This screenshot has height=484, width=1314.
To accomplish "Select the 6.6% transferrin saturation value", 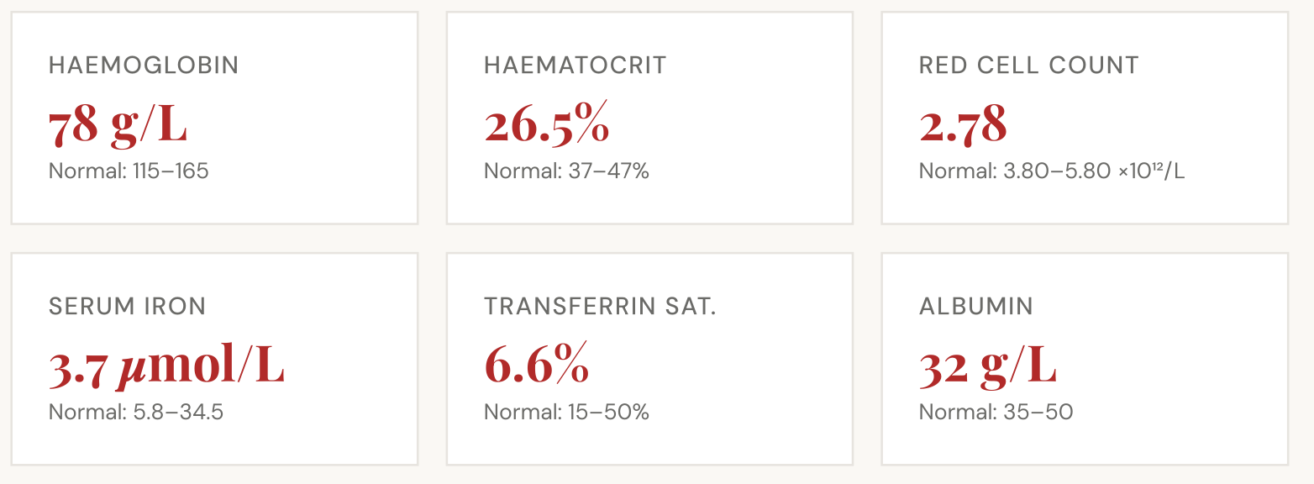I will 536,367.
